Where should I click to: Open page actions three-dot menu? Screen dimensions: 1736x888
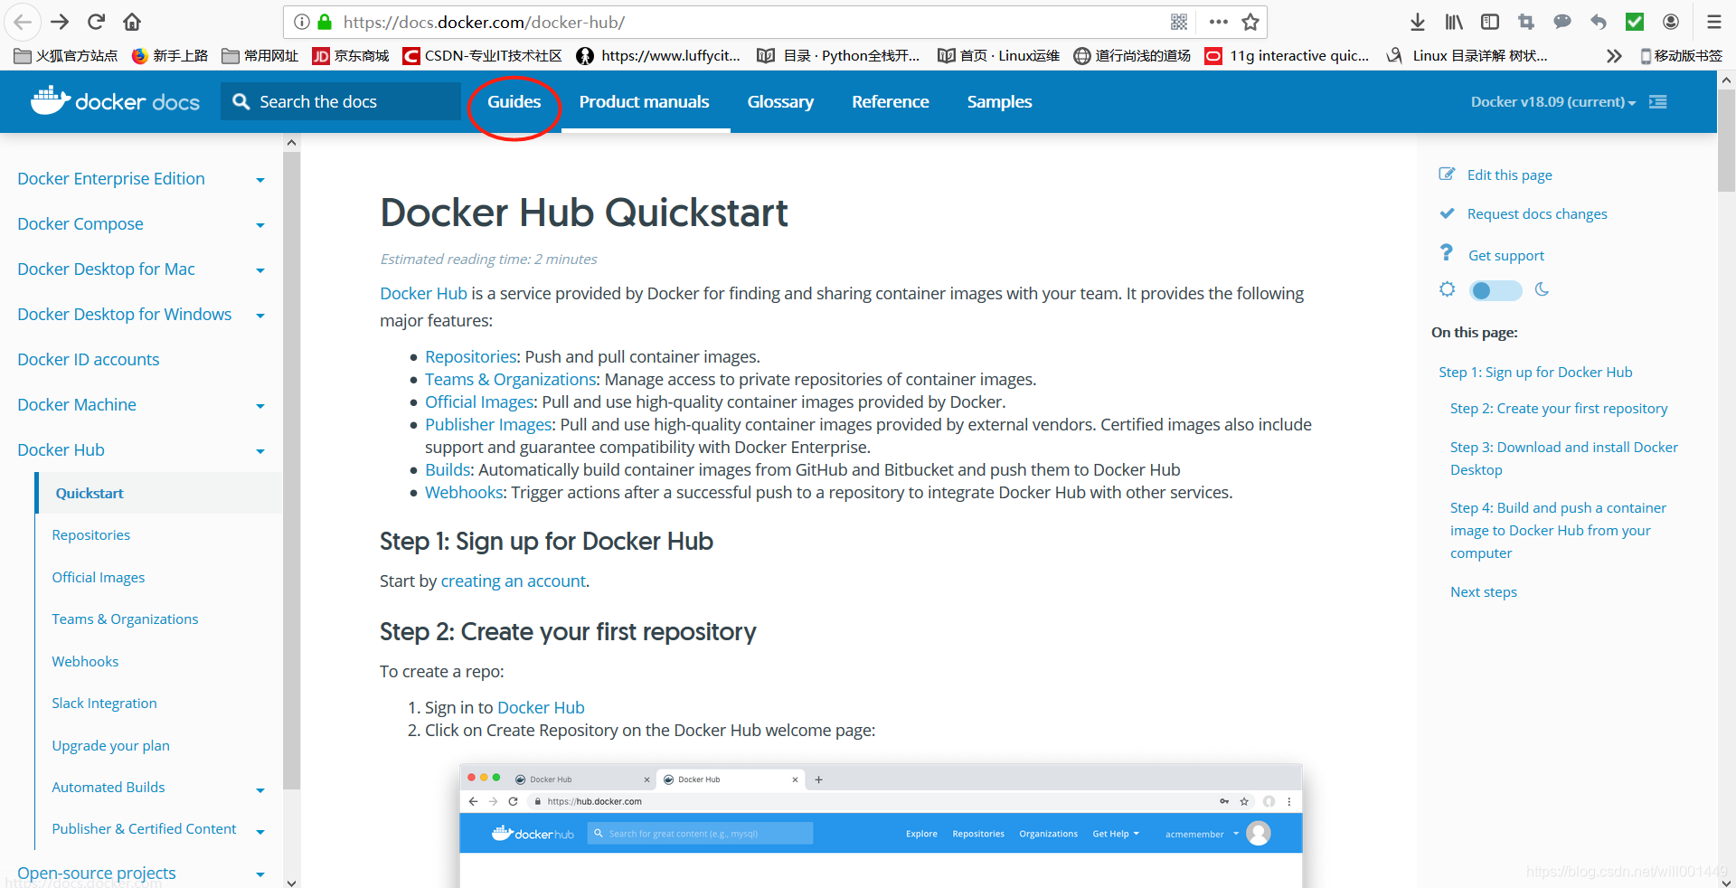[x=1218, y=22]
